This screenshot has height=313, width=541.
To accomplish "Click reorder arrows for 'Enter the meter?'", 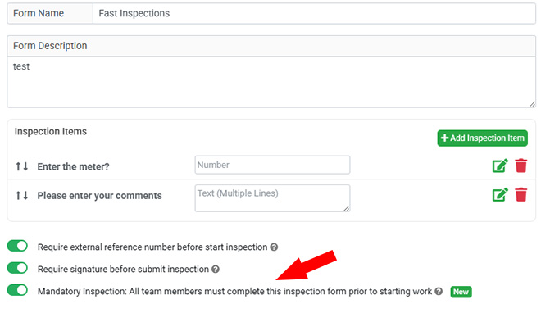I will 22,166.
